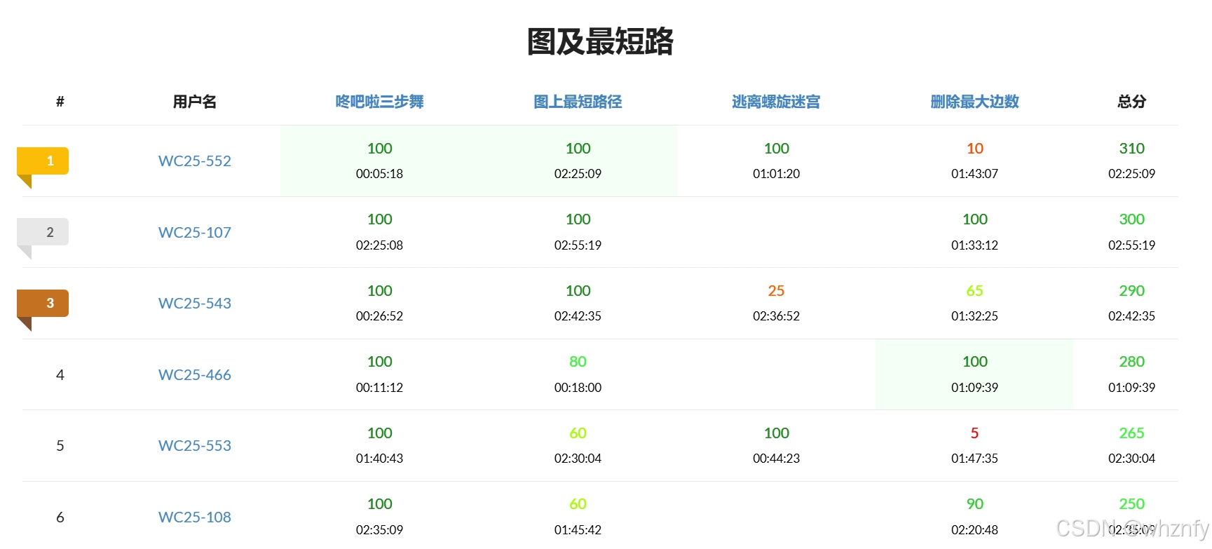Open user profile WC25-552
The image size is (1212, 549).
195,161
